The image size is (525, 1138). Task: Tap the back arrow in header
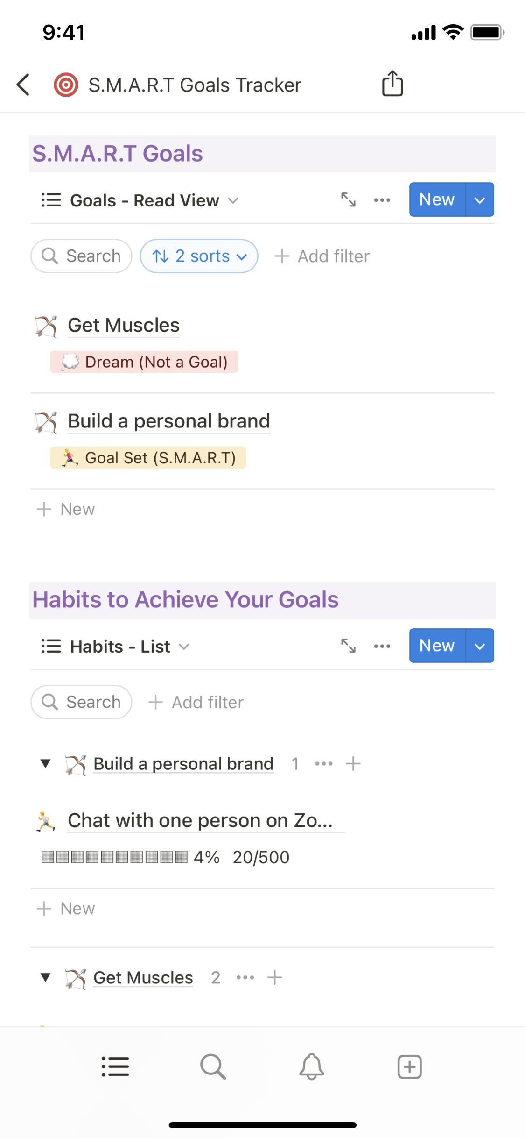pos(23,85)
